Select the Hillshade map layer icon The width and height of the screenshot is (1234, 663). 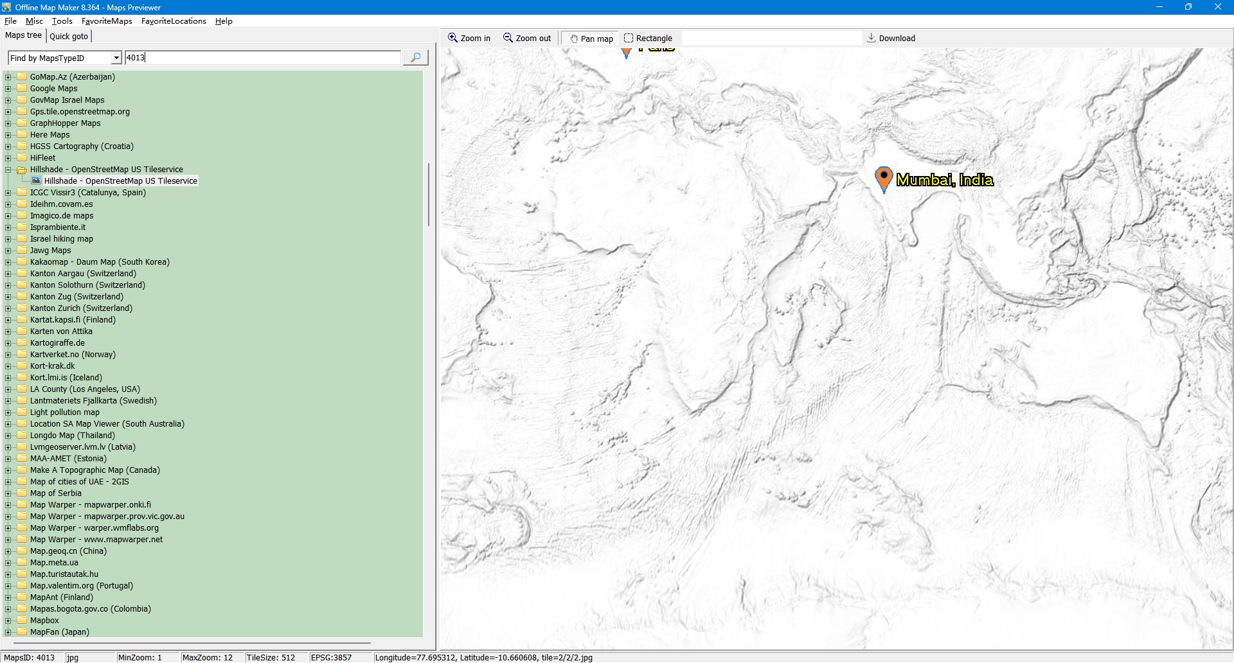36,181
